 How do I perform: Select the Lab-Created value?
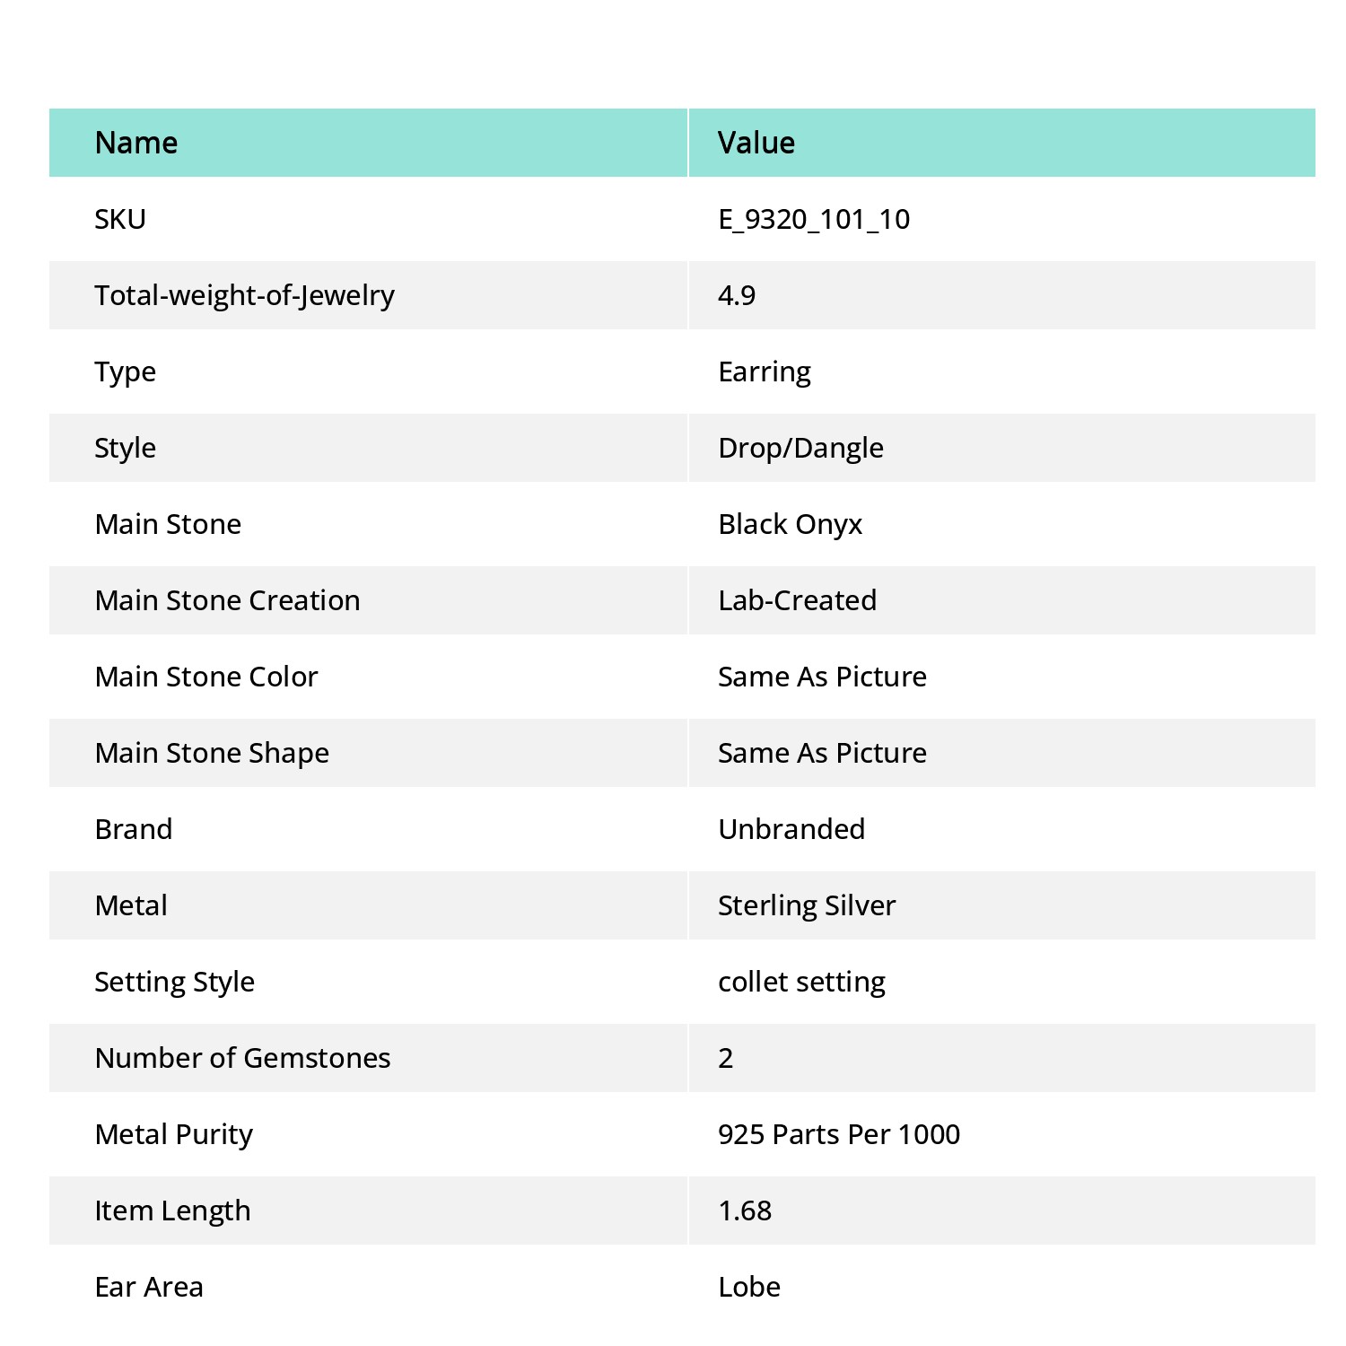798,600
